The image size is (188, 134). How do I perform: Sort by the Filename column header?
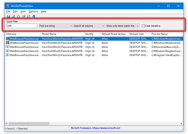pos(23,34)
